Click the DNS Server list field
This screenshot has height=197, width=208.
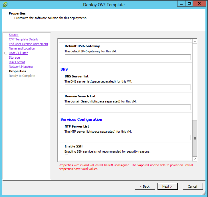[128, 87]
